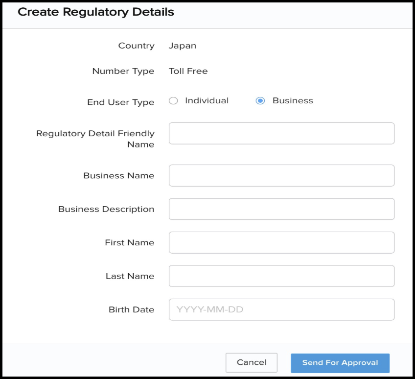Viewport: 415px width, 379px height.
Task: Click the Japan country value
Action: (x=183, y=46)
